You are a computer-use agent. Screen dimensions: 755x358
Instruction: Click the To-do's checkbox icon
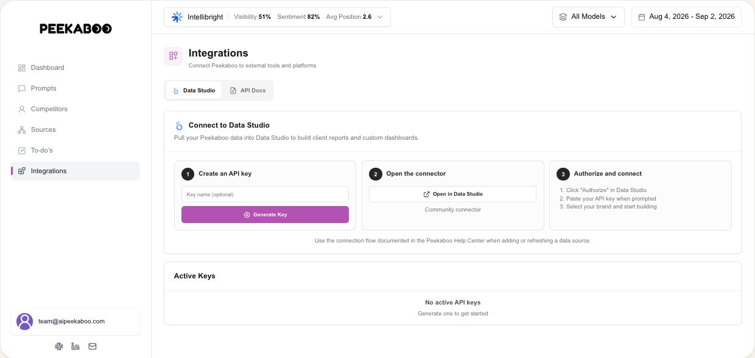22,150
